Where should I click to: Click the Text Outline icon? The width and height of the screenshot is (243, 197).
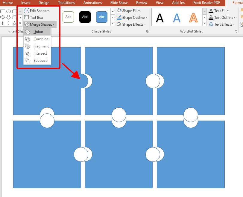[x=210, y=17]
